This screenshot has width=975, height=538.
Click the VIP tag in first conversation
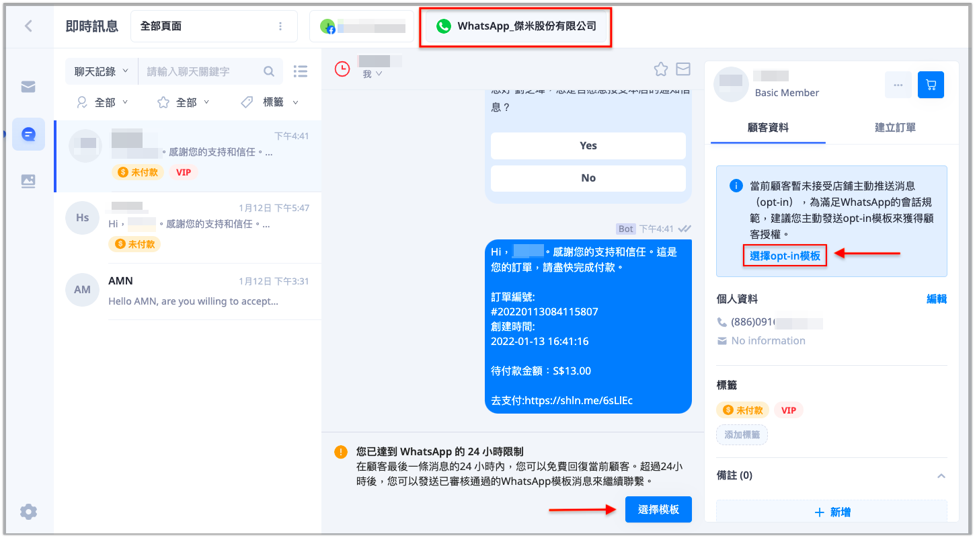click(184, 173)
